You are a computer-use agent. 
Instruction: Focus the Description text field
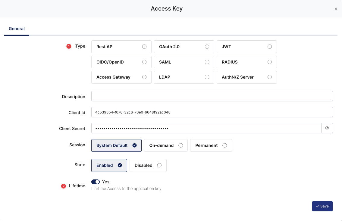[212, 96]
